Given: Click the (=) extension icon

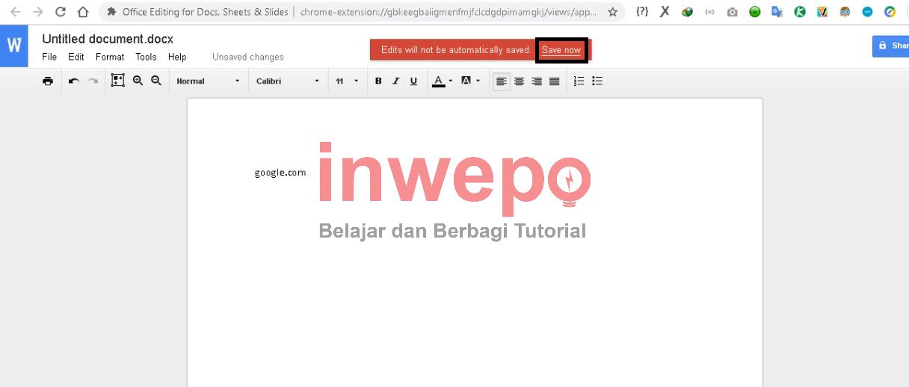Looking at the screenshot, I should [709, 12].
